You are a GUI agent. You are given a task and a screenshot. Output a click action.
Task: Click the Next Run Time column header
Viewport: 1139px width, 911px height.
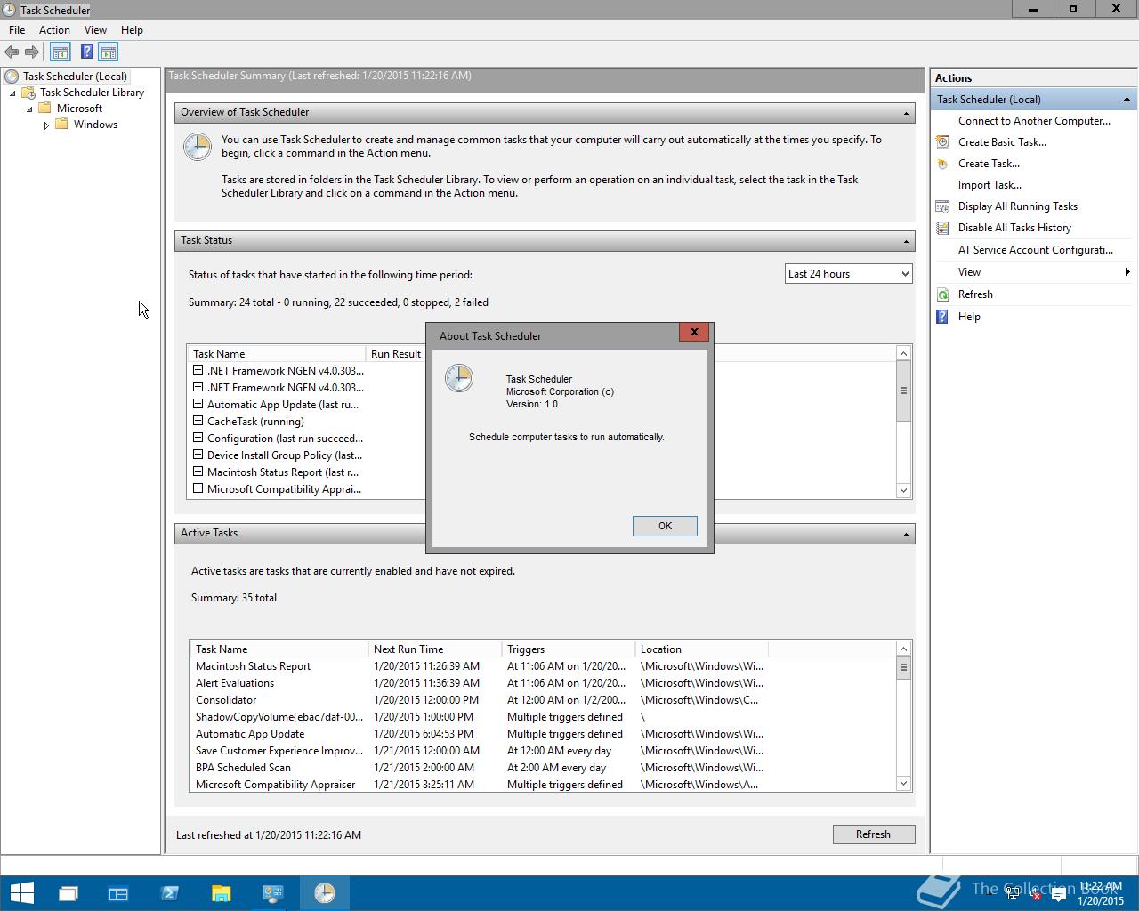(435, 649)
